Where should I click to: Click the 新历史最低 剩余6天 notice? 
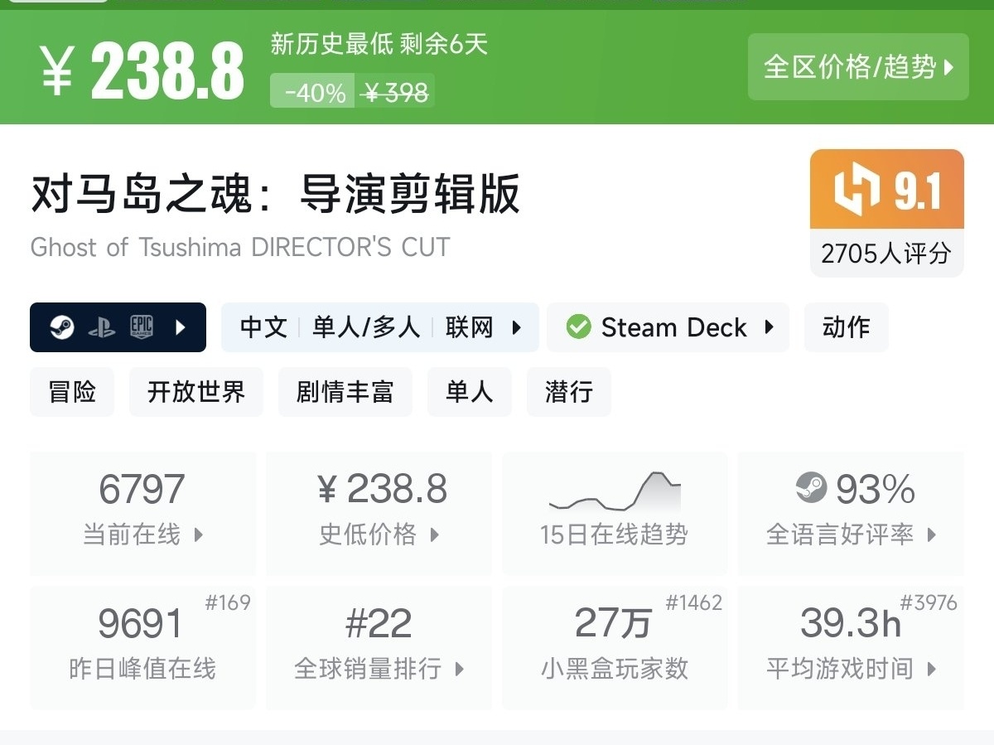tap(379, 43)
